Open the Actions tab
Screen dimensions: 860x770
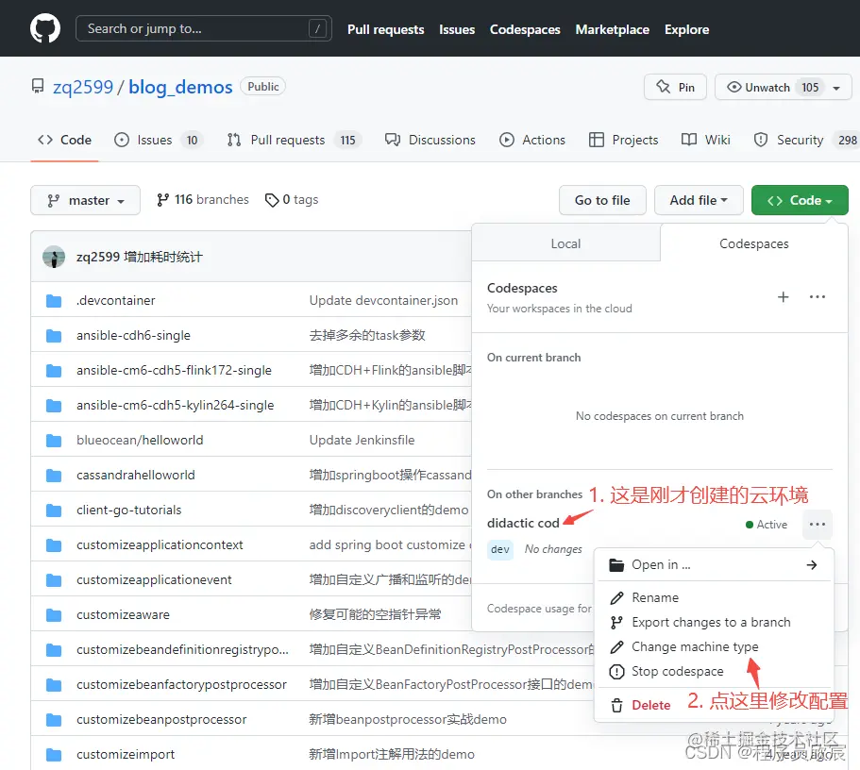532,140
